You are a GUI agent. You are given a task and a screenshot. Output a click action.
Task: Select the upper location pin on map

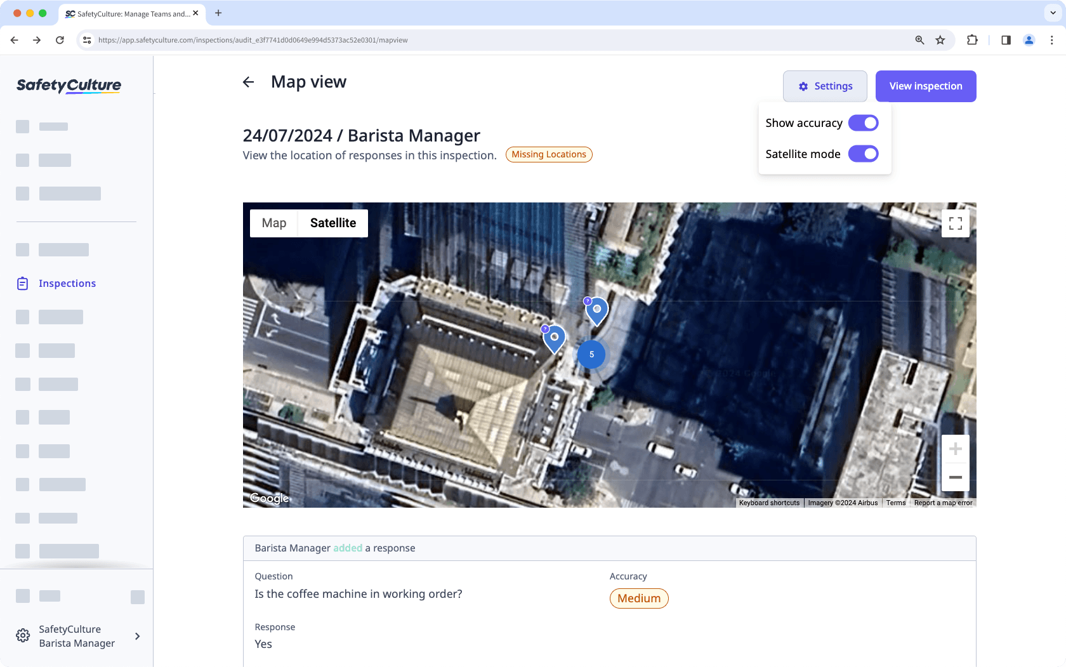[596, 310]
